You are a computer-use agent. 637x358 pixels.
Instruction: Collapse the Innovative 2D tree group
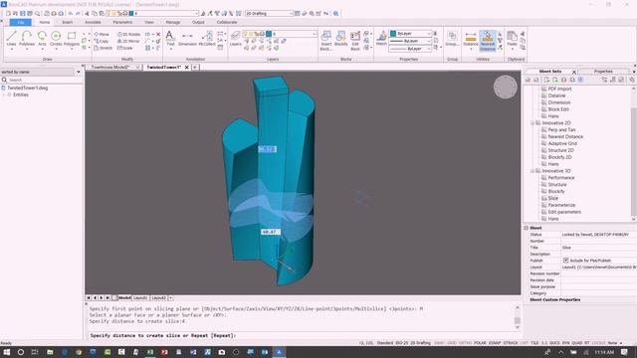(532, 122)
